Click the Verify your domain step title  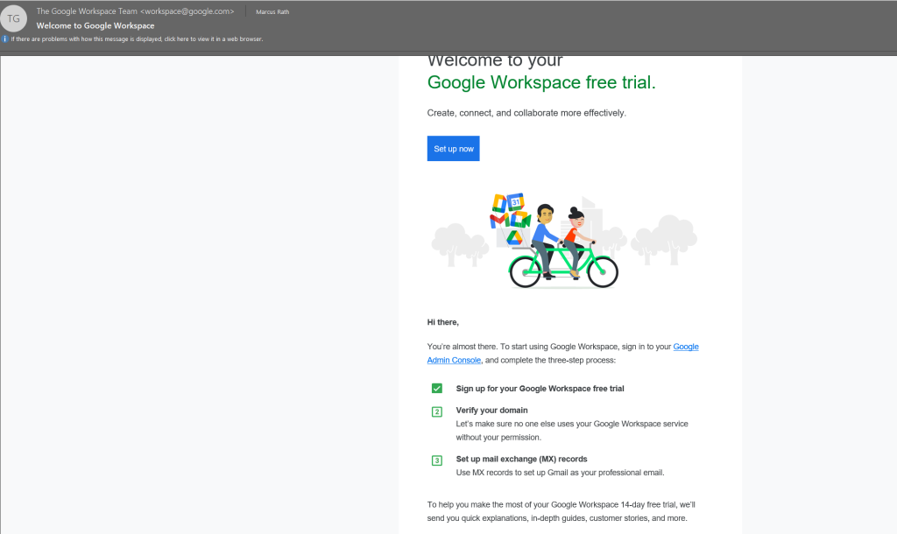(492, 411)
